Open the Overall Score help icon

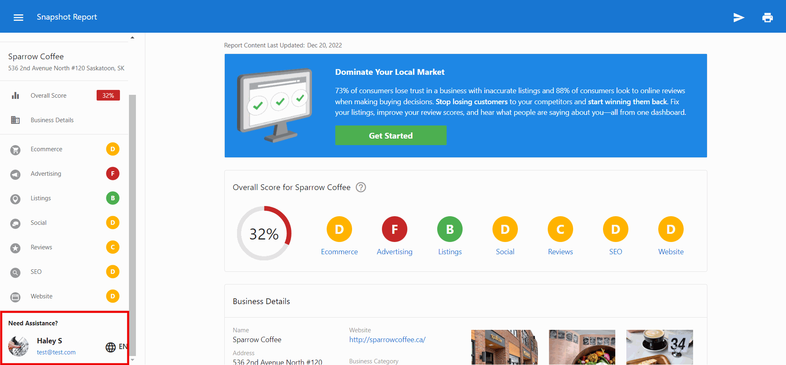[x=361, y=187]
